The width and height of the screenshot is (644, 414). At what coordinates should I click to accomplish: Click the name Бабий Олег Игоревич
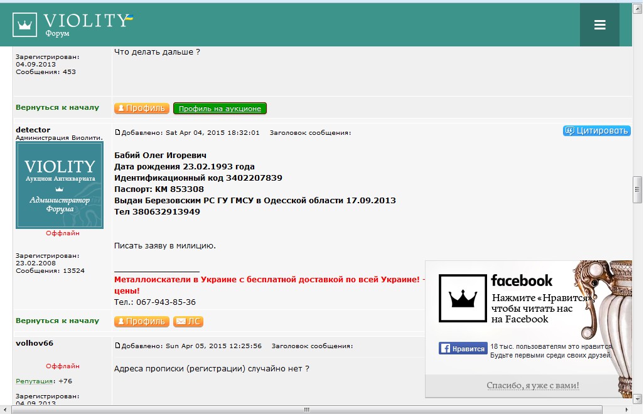(160, 156)
